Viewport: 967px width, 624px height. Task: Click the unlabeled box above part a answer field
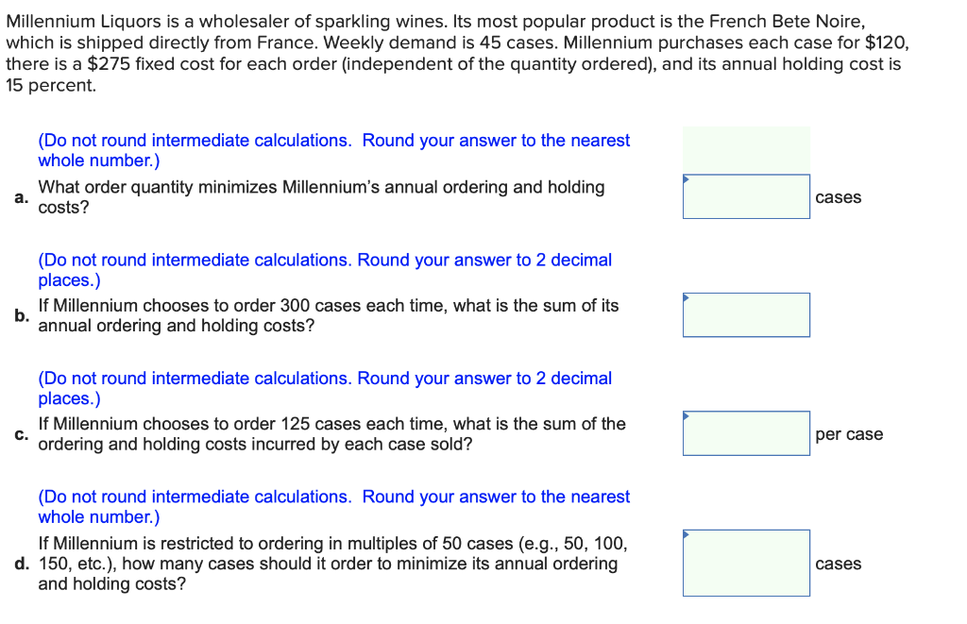[746, 149]
